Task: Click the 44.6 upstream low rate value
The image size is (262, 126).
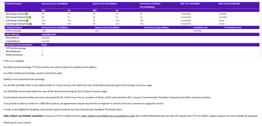Action: 117,20
